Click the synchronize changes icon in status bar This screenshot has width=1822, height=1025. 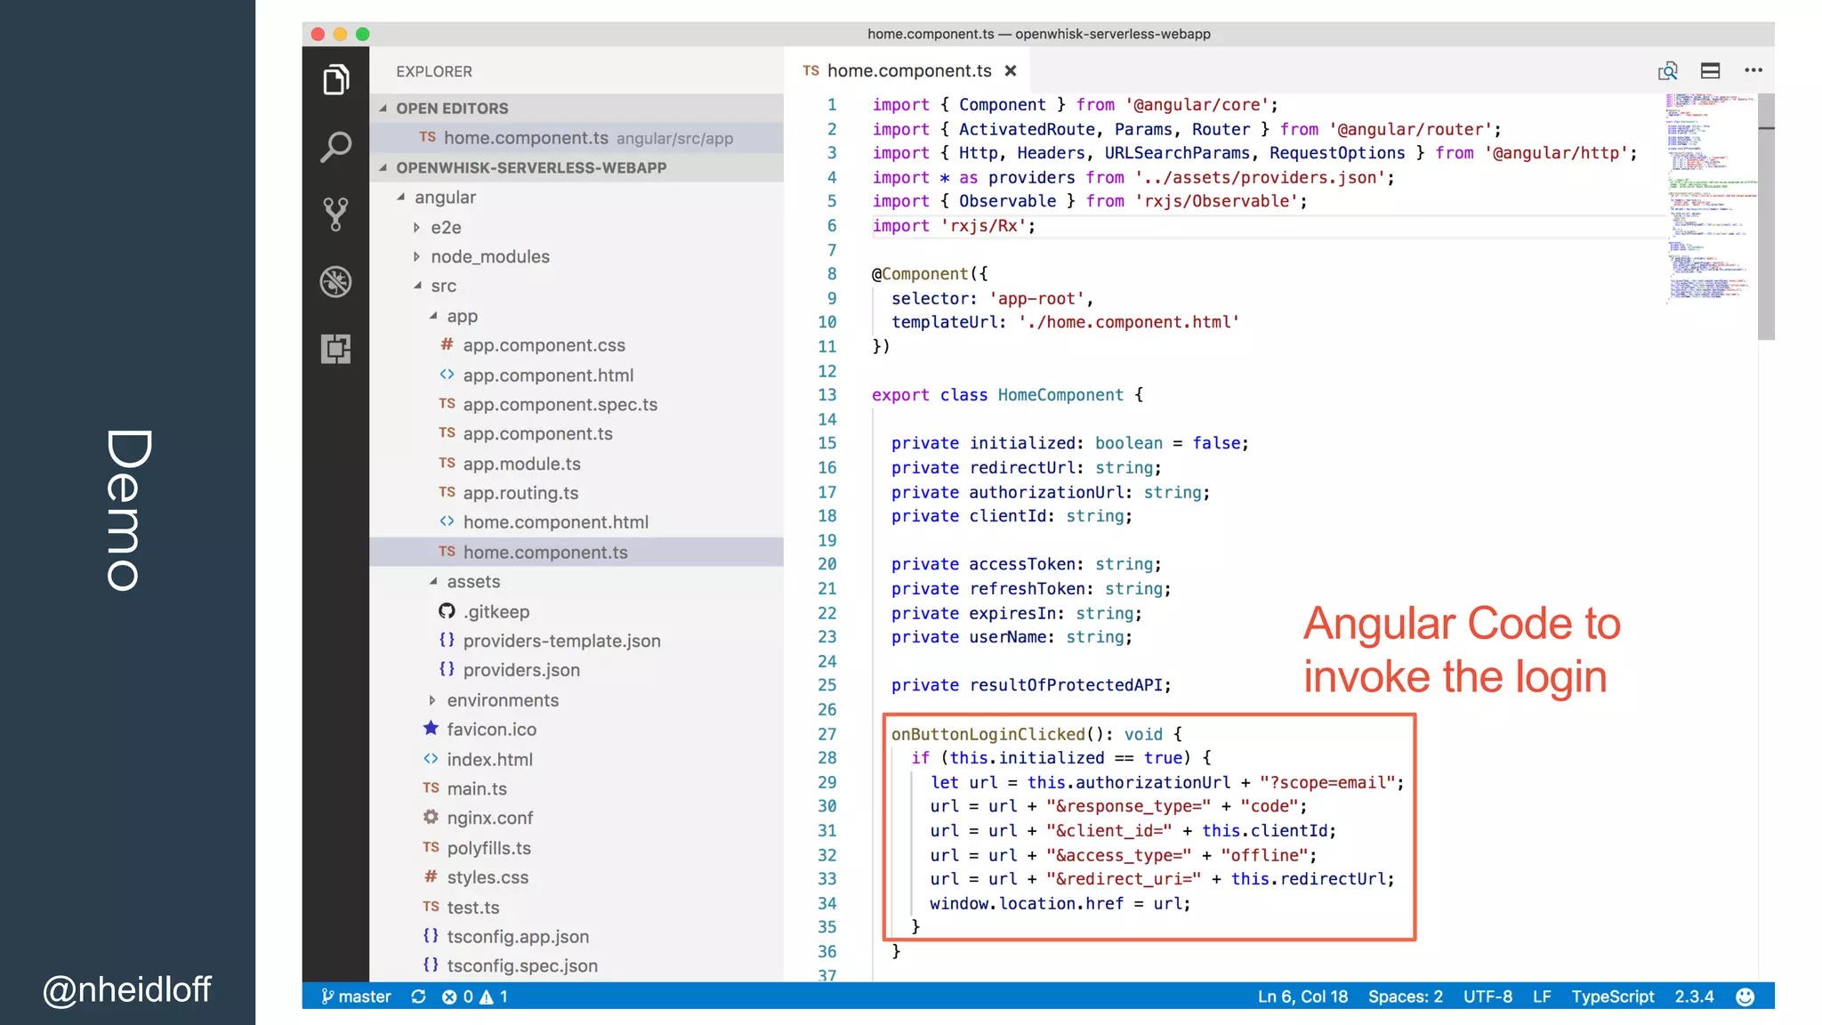418,997
